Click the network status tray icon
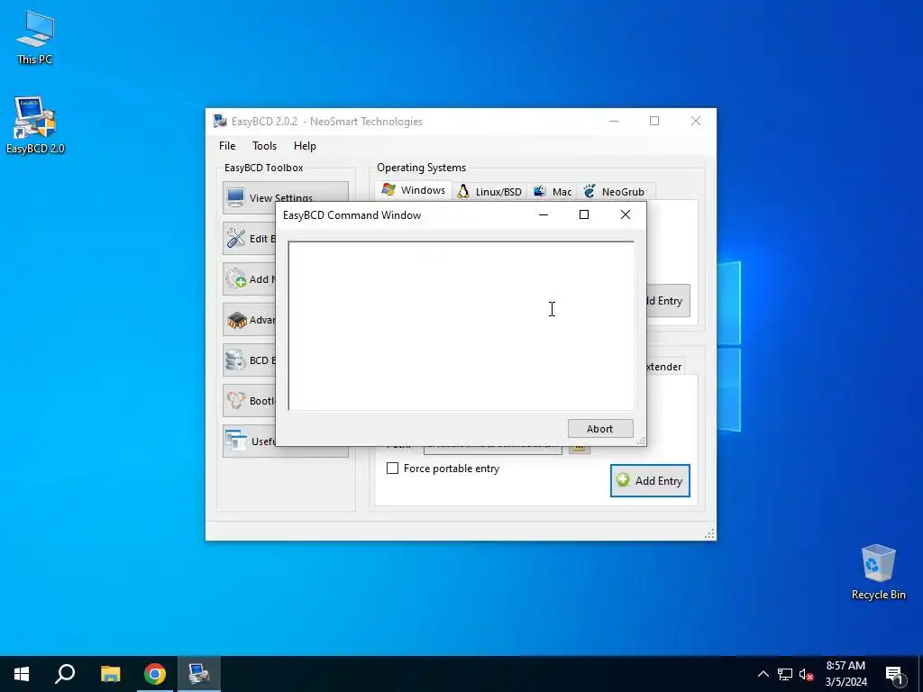The height and width of the screenshot is (692, 923). pyautogui.click(x=785, y=674)
